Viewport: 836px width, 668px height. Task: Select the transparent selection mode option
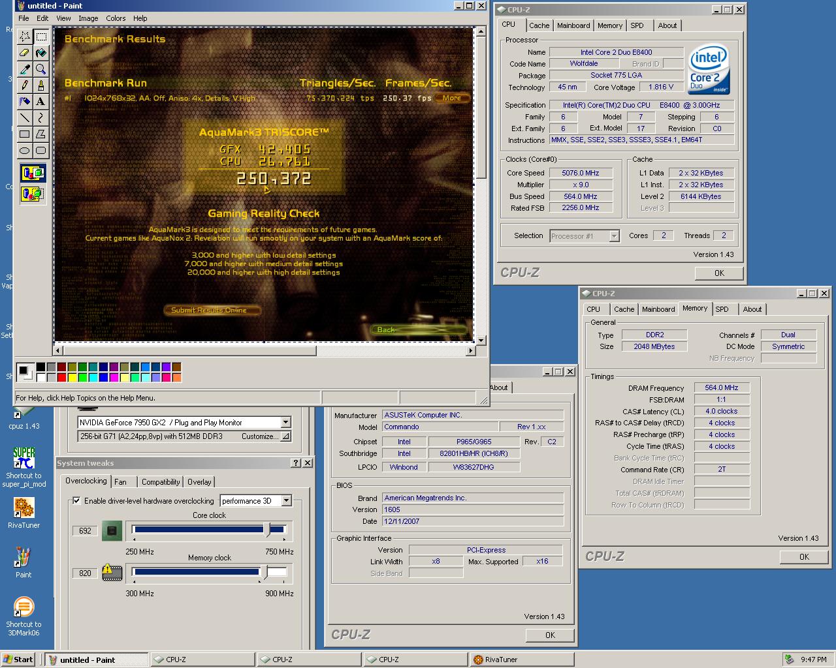pos(33,194)
